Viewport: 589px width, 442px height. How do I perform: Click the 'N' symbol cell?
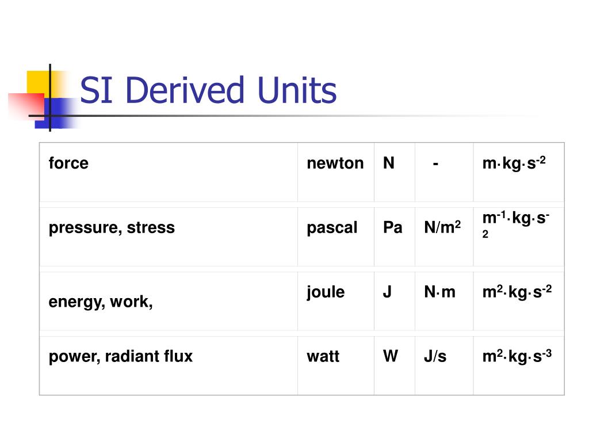(x=395, y=172)
